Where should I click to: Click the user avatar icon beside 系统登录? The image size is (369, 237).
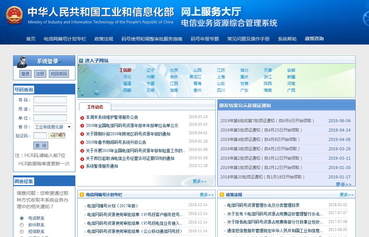pyautogui.click(x=23, y=62)
